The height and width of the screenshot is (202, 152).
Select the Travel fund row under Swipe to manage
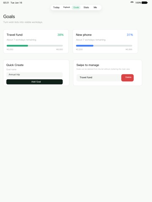click(99, 77)
